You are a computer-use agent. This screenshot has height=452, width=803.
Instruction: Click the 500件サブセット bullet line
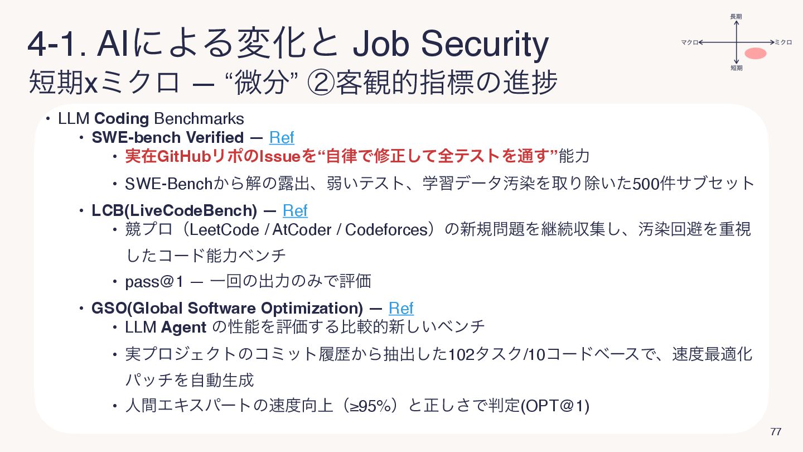click(440, 183)
